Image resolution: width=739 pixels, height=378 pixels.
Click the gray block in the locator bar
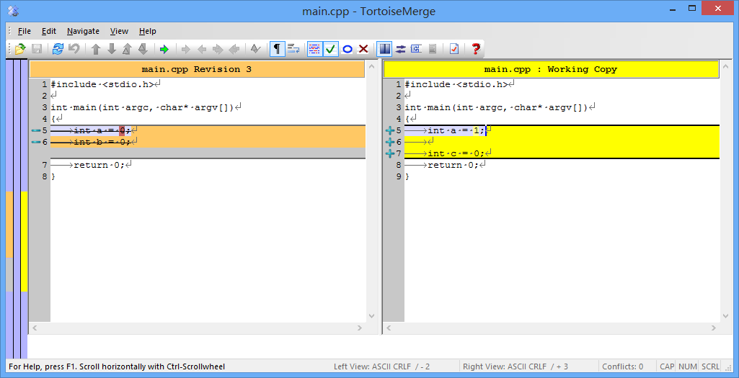[9, 274]
